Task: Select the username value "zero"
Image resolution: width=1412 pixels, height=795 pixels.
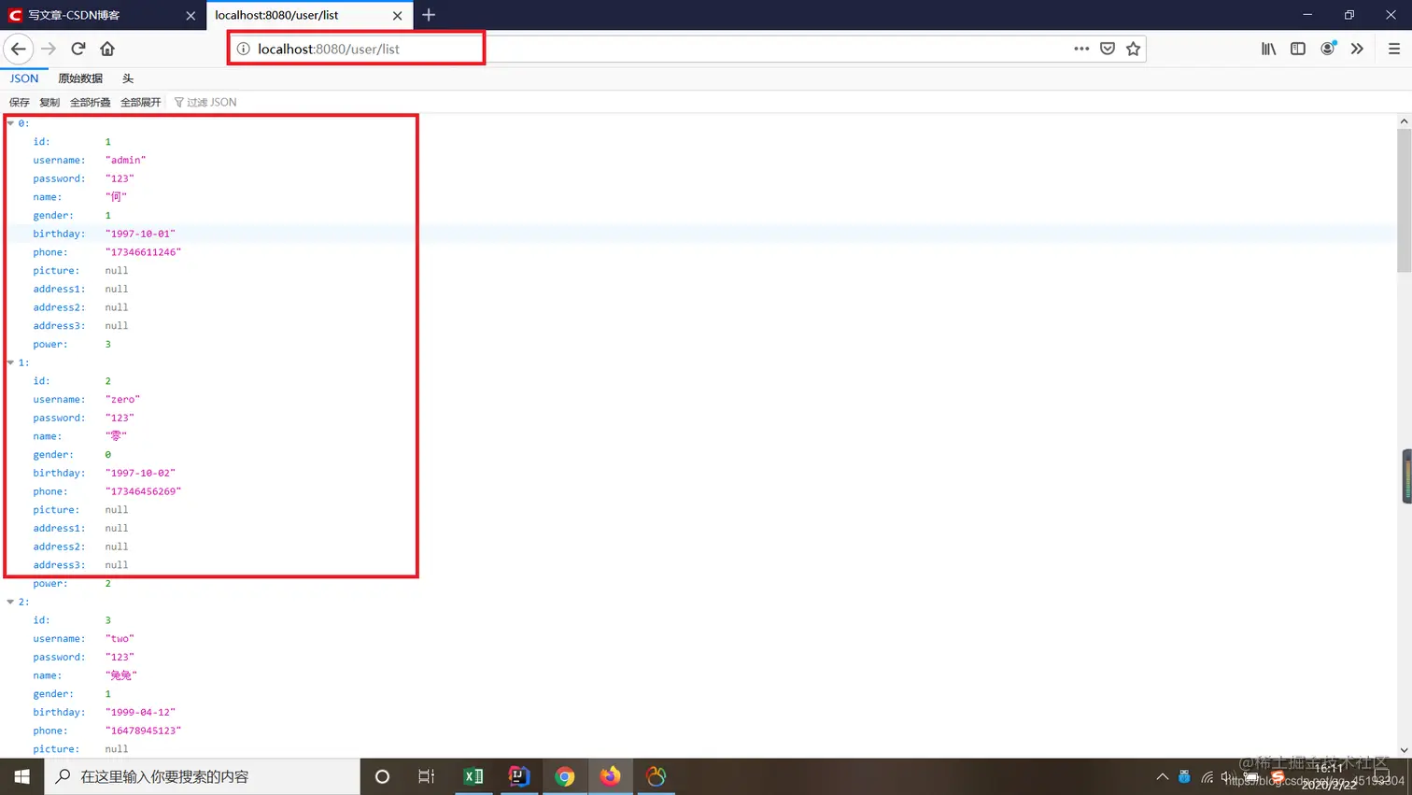Action: pos(123,399)
